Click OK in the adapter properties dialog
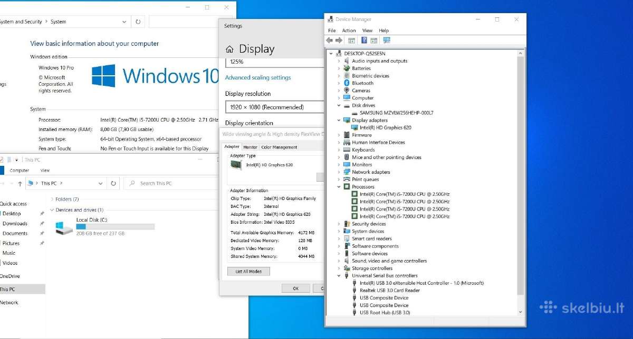The height and width of the screenshot is (339, 633). [x=295, y=288]
